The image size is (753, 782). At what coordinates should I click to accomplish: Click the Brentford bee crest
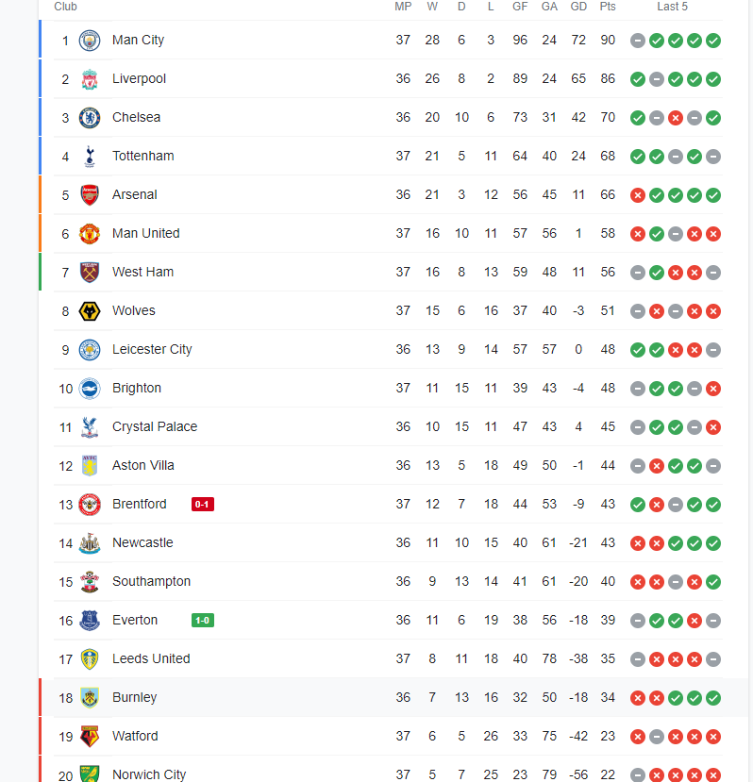tap(90, 505)
